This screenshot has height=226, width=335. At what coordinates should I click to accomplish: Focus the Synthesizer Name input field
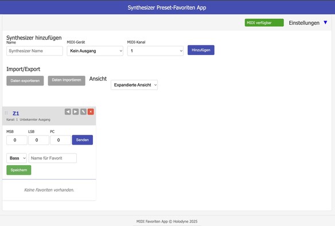point(34,51)
